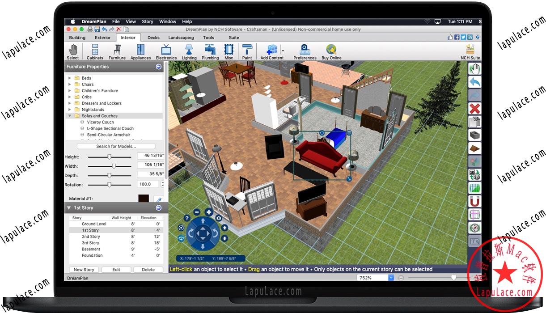This screenshot has height=313, width=546.
Task: Zoom in with the plus navigation button
Action: (x=209, y=212)
